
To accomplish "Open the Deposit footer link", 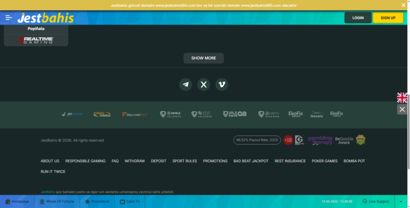I will tap(159, 161).
